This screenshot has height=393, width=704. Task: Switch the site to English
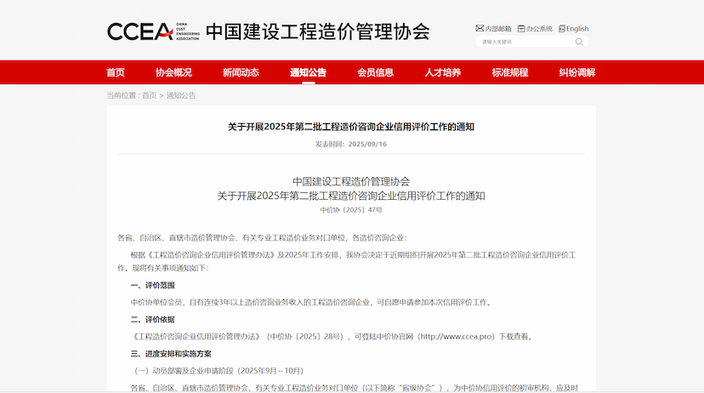click(x=577, y=29)
